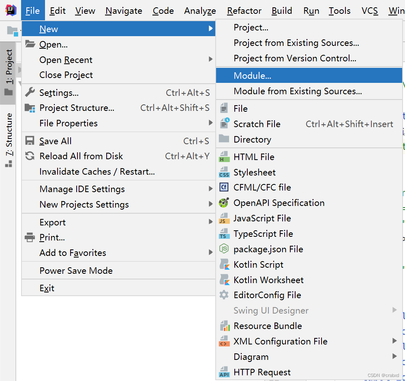Click the project folder icon in the toolbar
405x381 pixels.
point(13,31)
